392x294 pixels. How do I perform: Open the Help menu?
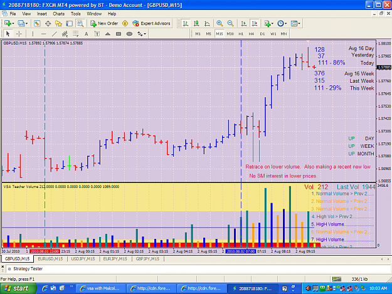pos(112,14)
